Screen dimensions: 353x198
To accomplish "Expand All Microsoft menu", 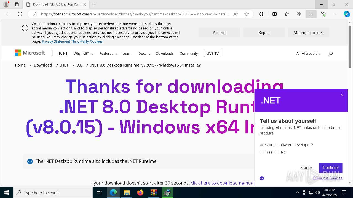I will coord(309,54).
